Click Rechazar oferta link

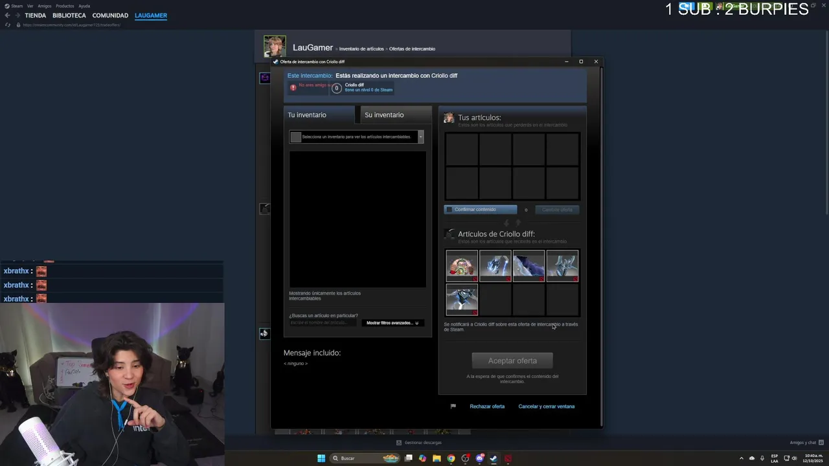click(x=487, y=406)
